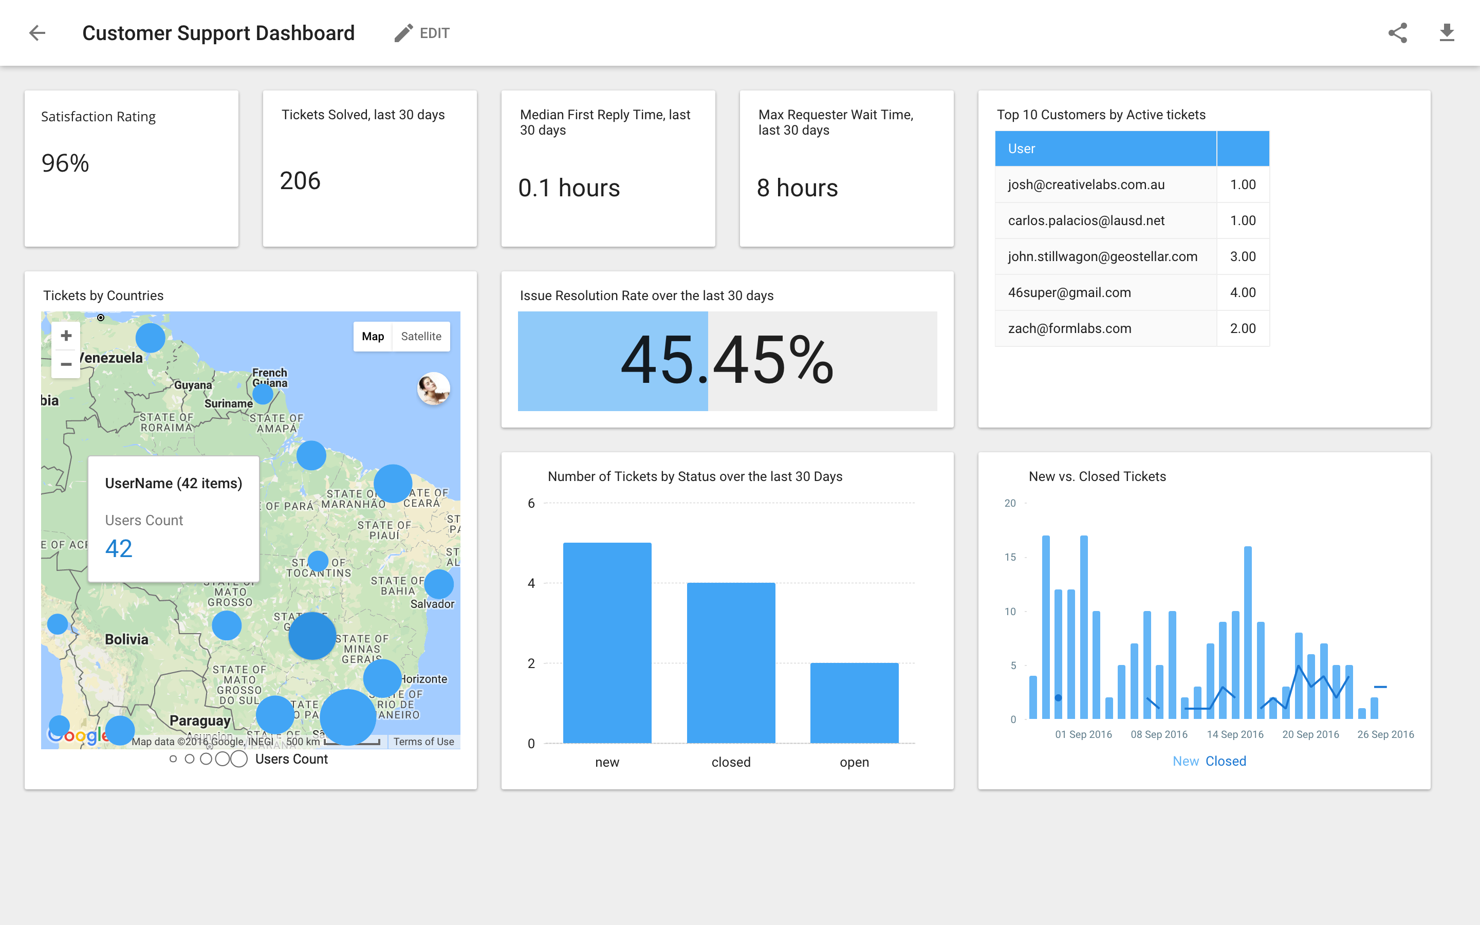Select carlos.palacios@lausd.net row

click(1132, 221)
